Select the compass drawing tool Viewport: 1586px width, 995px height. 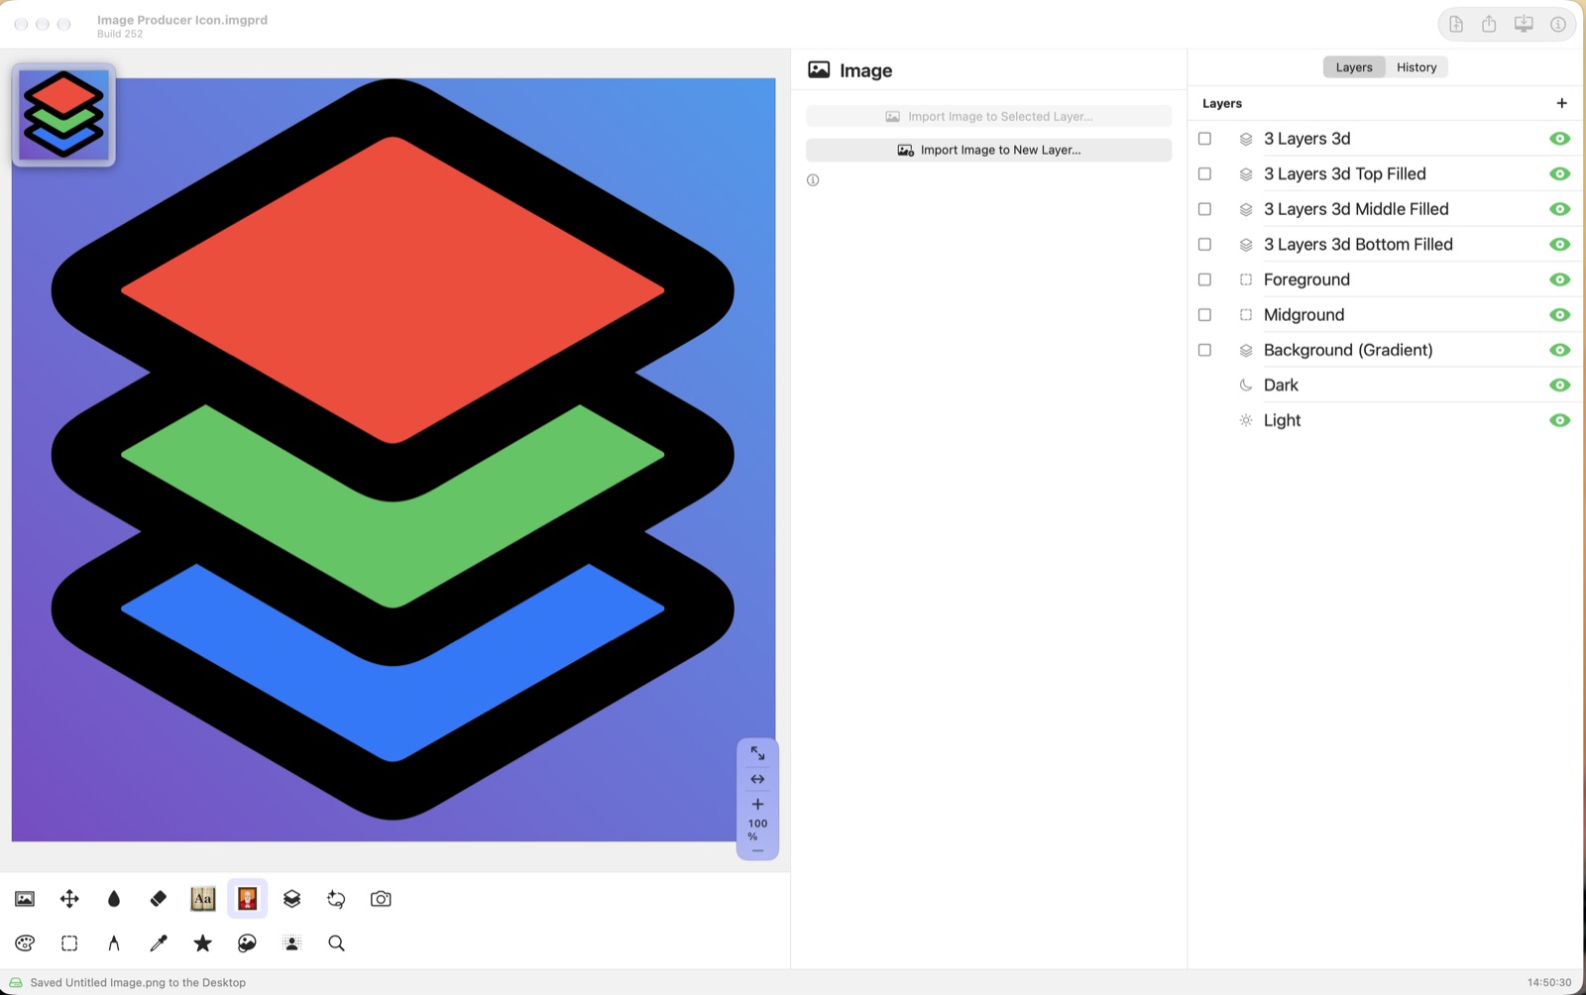point(114,943)
